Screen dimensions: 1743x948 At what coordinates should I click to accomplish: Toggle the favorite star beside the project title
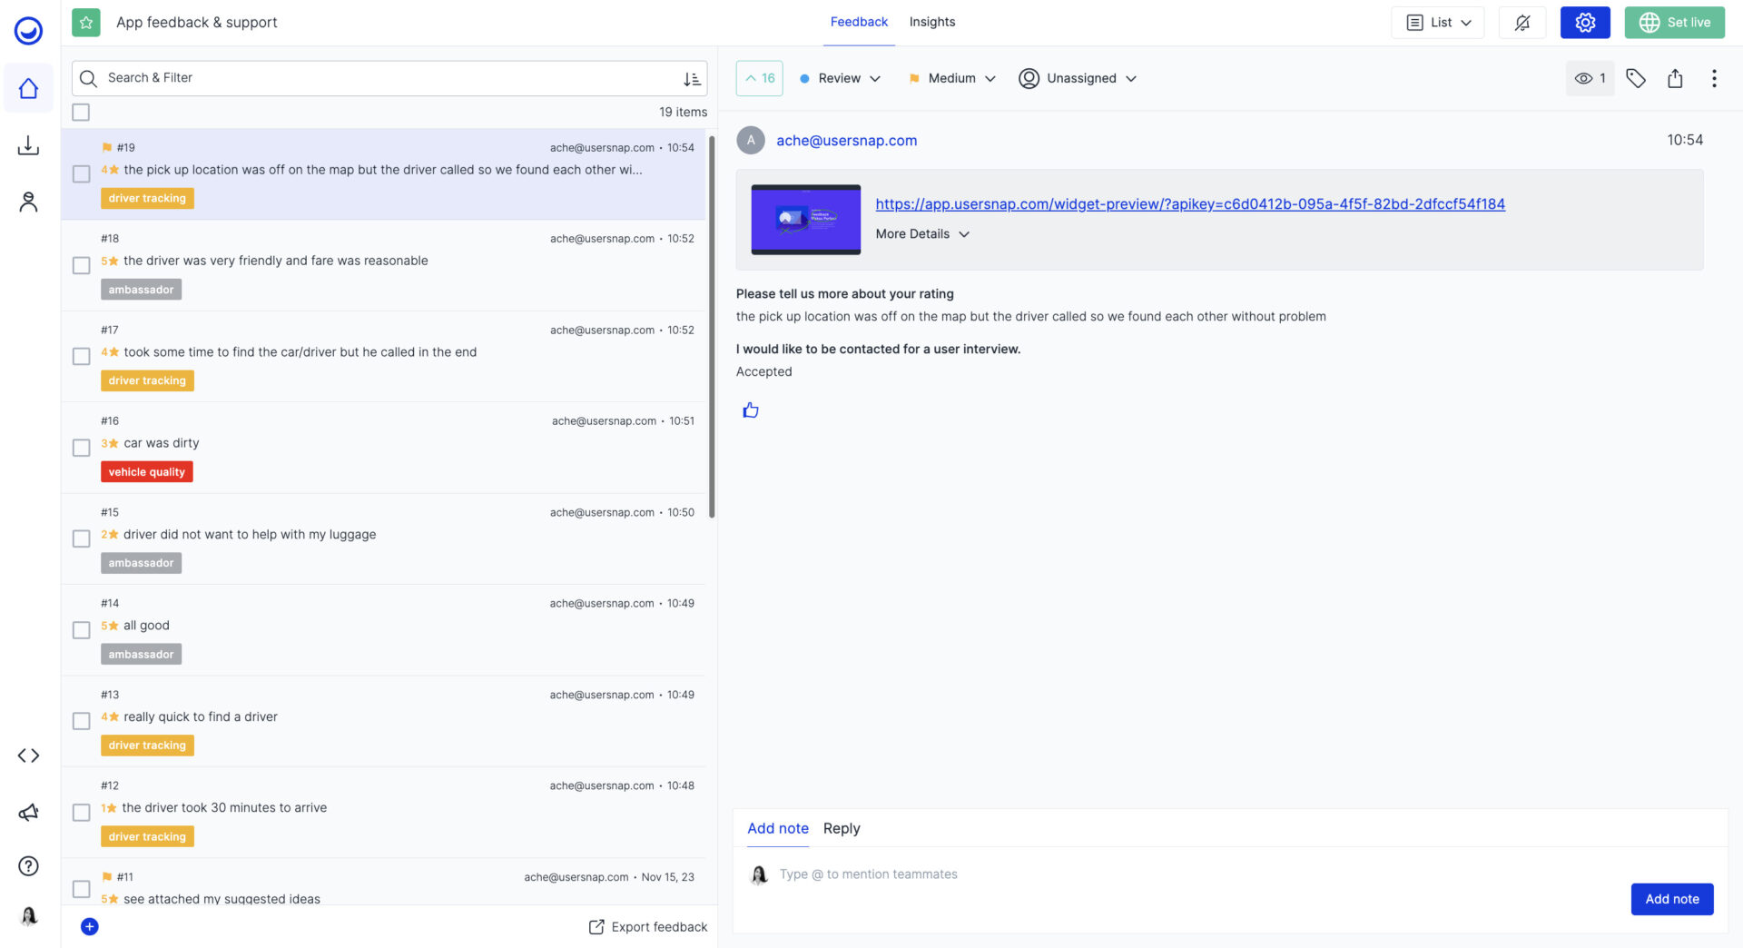tap(86, 22)
